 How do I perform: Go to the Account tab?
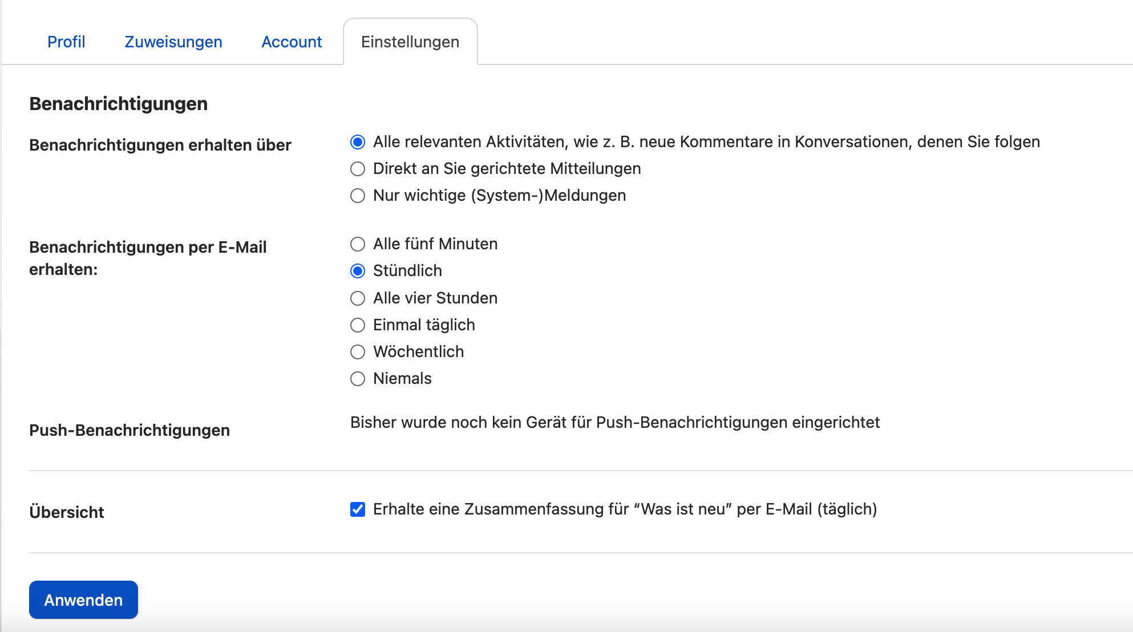pyautogui.click(x=292, y=42)
